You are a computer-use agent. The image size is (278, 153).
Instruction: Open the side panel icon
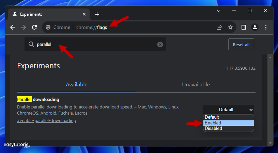pyautogui.click(x=244, y=27)
